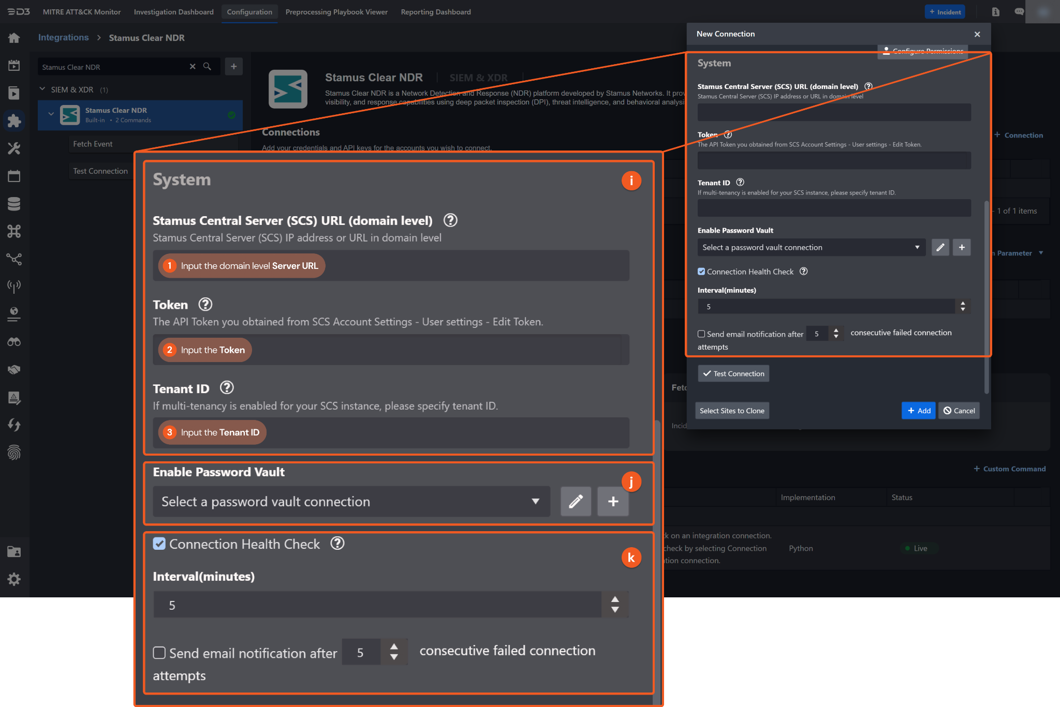Switch to Investigation Dashboard tab
This screenshot has width=1060, height=707.
[173, 12]
